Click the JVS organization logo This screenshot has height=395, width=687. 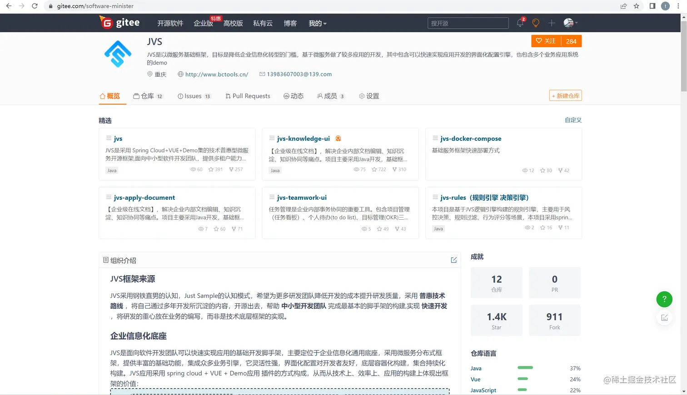tap(118, 54)
